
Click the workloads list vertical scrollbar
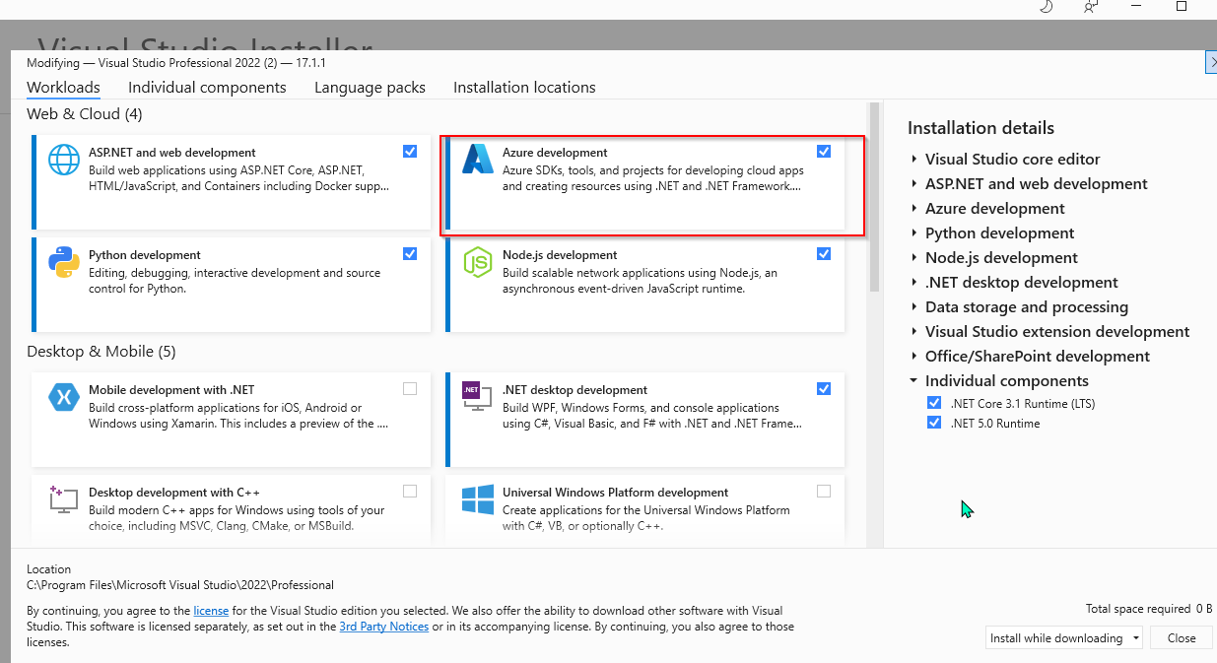[x=873, y=197]
